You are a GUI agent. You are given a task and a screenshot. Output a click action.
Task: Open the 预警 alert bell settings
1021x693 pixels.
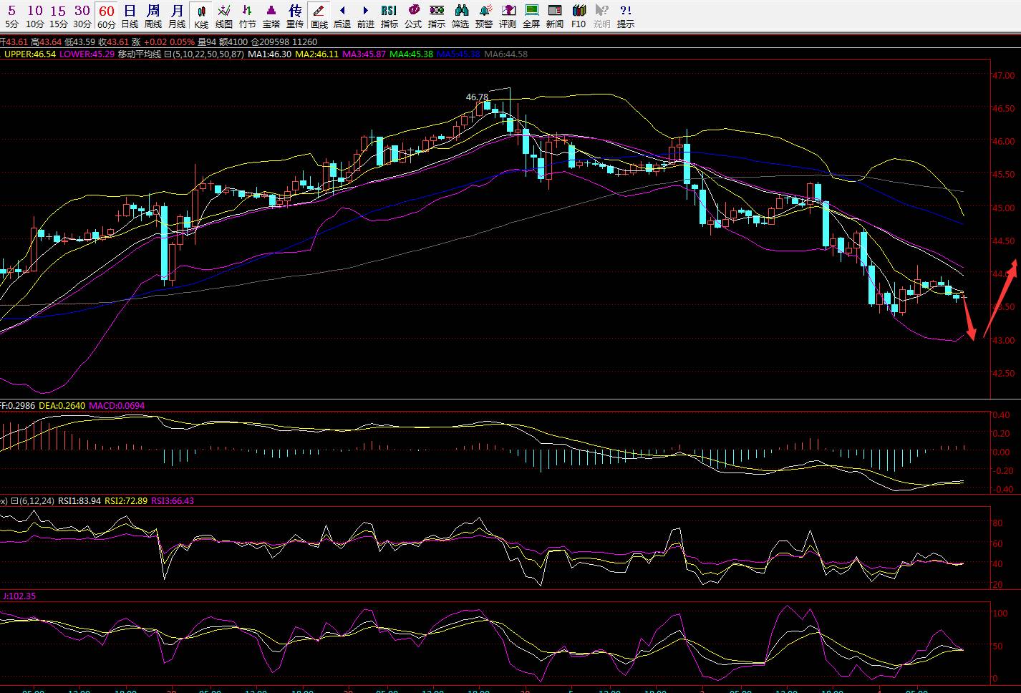484,16
